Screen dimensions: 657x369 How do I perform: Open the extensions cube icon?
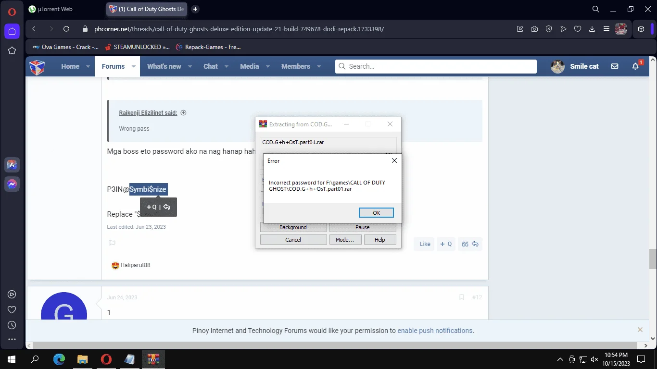(641, 29)
